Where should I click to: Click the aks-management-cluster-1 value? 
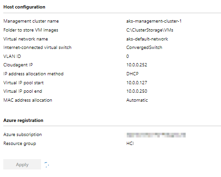point(154,21)
